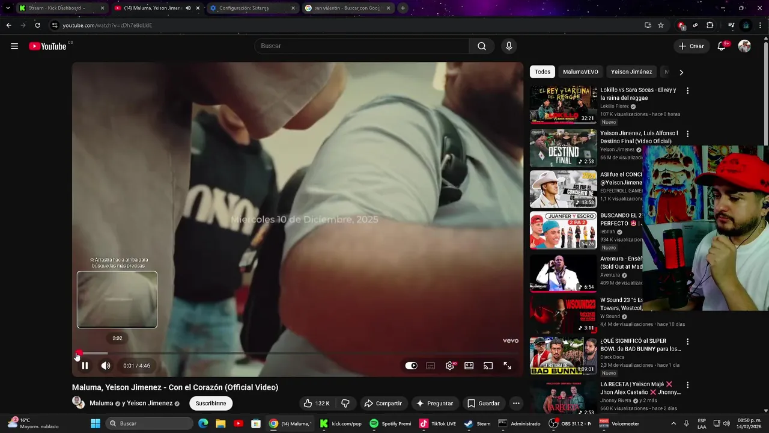This screenshot has width=769, height=433.
Task: Open the video titled ¿Qué significó el Super Bowl
Action: pyautogui.click(x=640, y=345)
